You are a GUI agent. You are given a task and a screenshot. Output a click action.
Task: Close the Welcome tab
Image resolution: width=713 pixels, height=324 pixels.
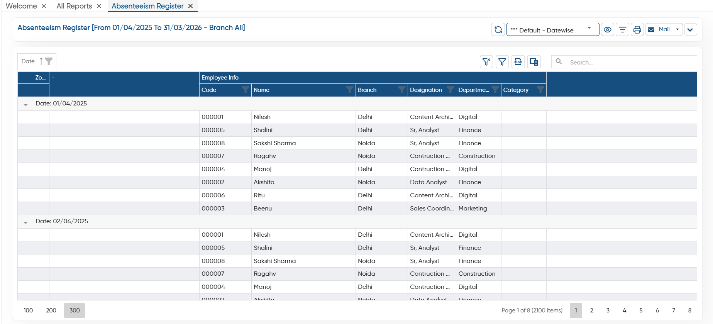[44, 6]
